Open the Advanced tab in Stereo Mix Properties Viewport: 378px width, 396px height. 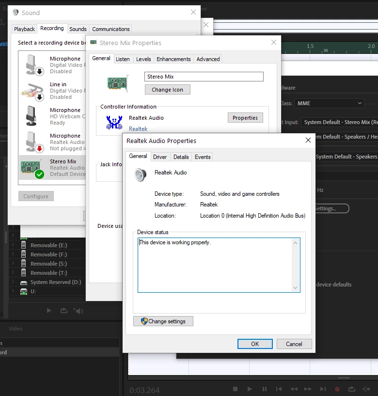coord(208,59)
